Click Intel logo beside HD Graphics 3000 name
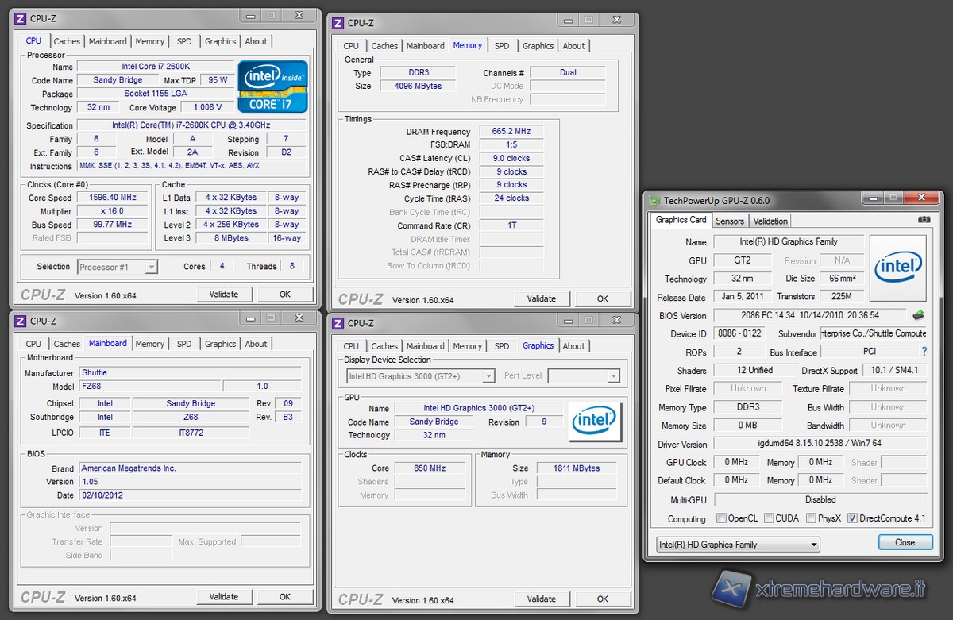Image resolution: width=953 pixels, height=620 pixels. [594, 421]
